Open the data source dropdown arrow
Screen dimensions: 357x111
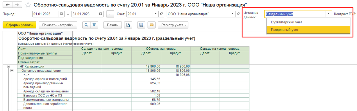(x=328, y=14)
